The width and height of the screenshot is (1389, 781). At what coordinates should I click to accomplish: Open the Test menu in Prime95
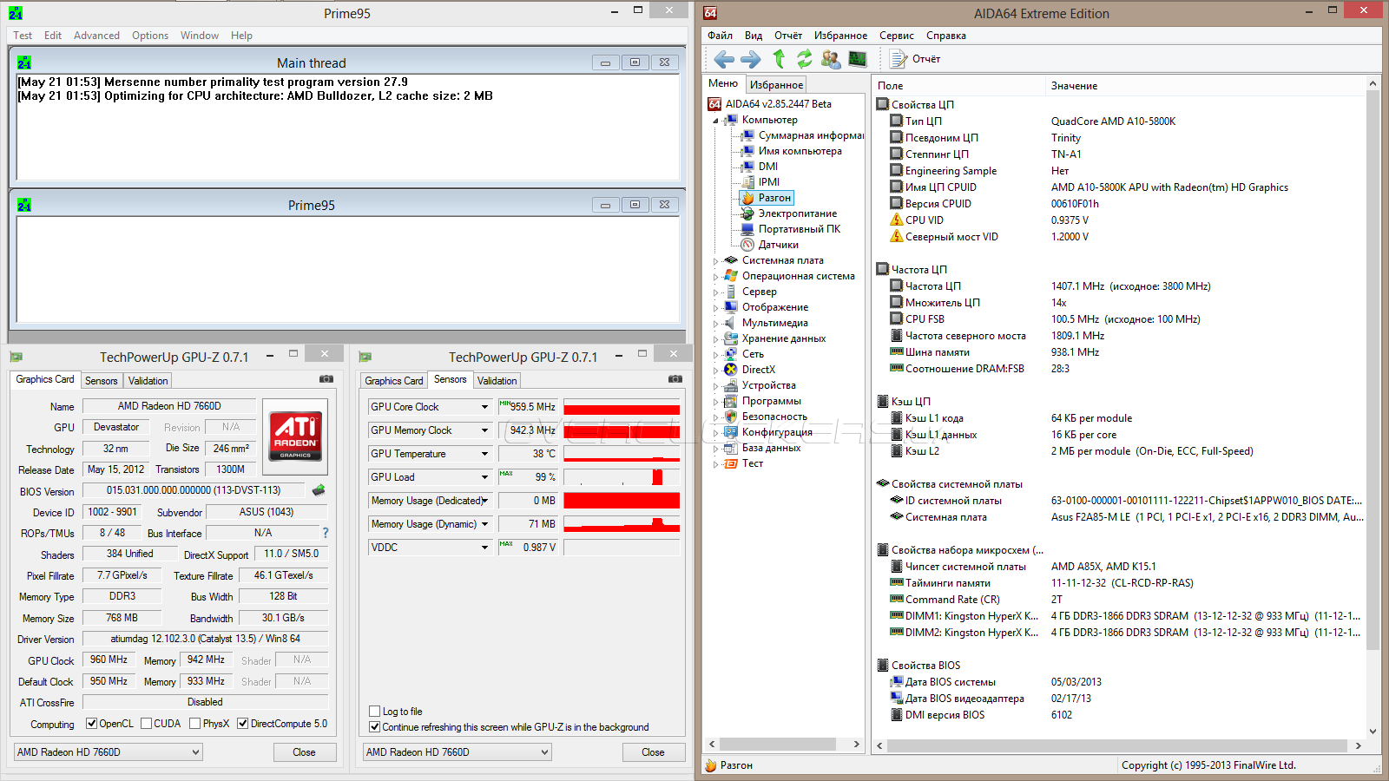(23, 36)
